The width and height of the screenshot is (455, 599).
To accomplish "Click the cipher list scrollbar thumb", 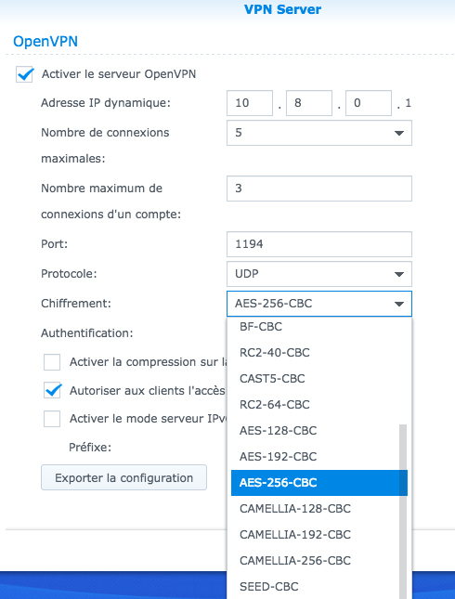I will [x=403, y=512].
